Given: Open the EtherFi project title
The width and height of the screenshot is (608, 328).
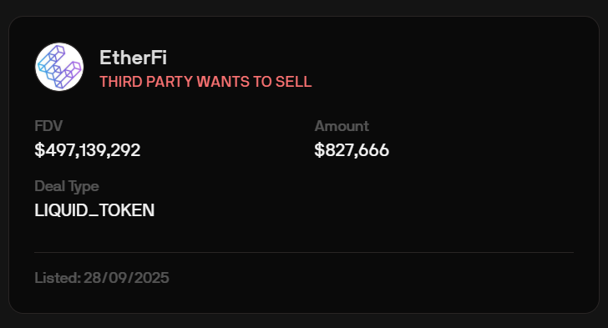Looking at the screenshot, I should pos(133,58).
